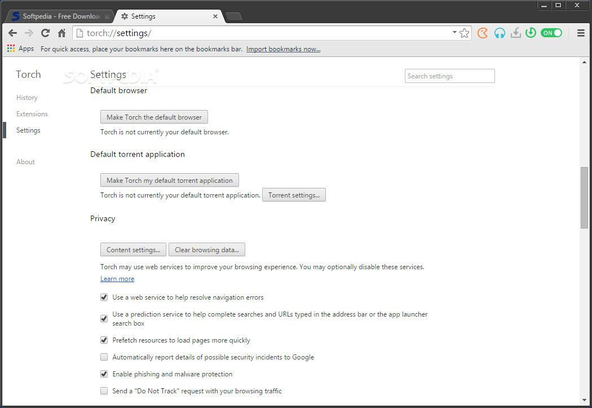Image resolution: width=592 pixels, height=408 pixels.
Task: Bookmark this page with the star
Action: [x=465, y=33]
